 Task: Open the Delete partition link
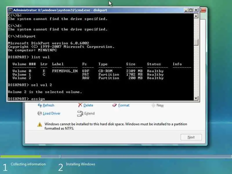click(88, 105)
